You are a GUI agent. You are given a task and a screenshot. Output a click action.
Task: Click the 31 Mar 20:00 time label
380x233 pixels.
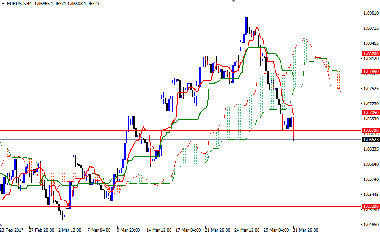306,230
